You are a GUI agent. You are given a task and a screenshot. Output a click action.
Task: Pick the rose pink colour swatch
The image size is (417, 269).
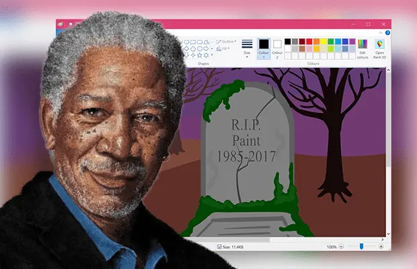[309, 49]
